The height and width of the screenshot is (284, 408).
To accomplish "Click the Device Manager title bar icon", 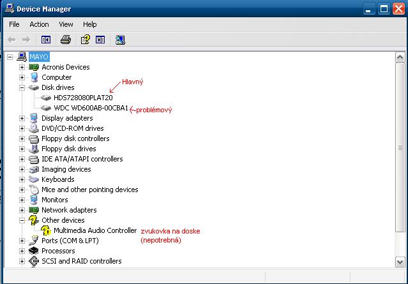I will (10, 8).
